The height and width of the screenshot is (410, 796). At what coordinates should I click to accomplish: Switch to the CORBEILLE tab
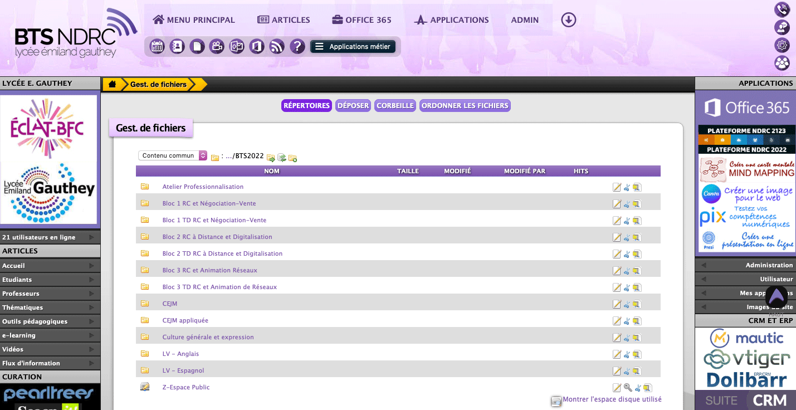pos(395,106)
